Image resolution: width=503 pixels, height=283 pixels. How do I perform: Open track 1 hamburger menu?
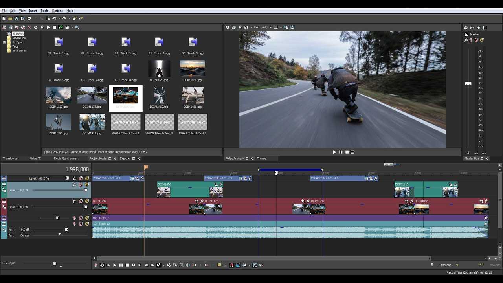tap(4, 178)
